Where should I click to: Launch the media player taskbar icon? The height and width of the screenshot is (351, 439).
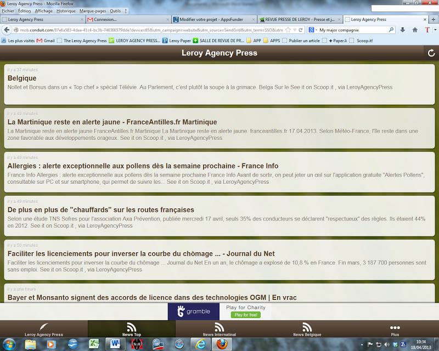point(51,344)
